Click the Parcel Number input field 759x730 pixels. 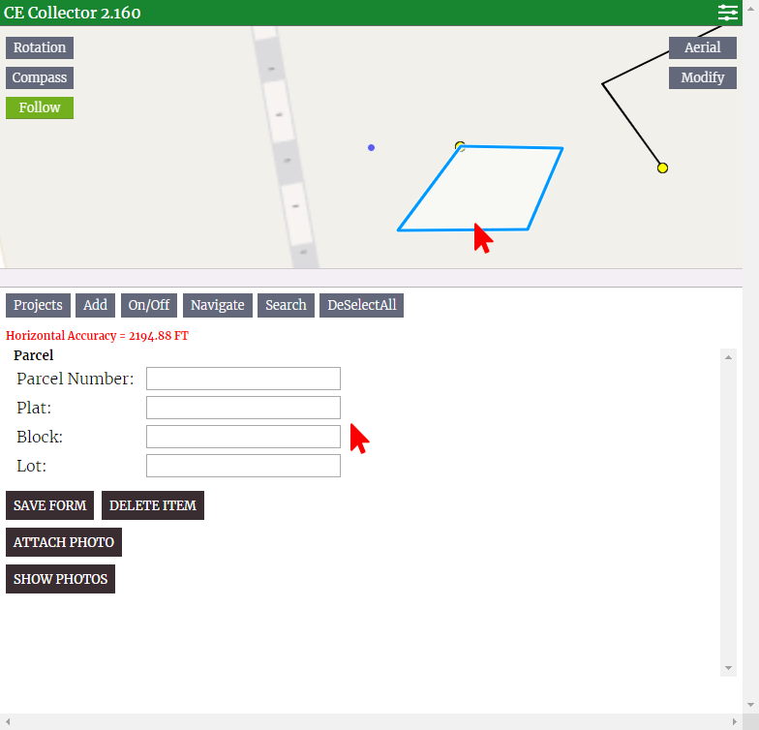[243, 379]
